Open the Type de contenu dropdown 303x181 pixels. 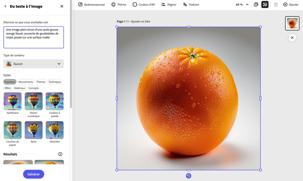click(x=34, y=64)
